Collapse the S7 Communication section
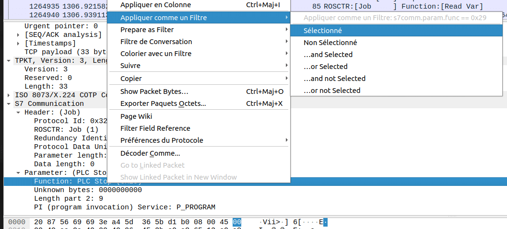 [x=9, y=103]
